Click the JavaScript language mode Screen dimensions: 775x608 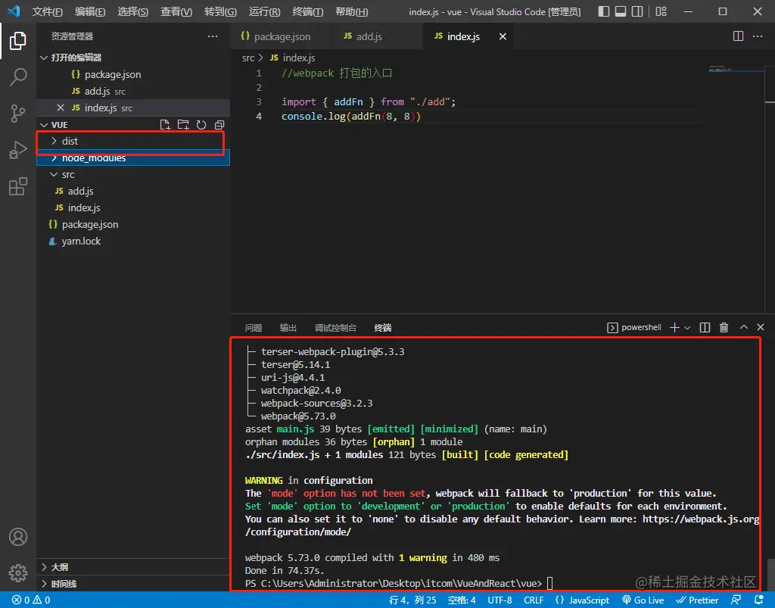[582, 600]
